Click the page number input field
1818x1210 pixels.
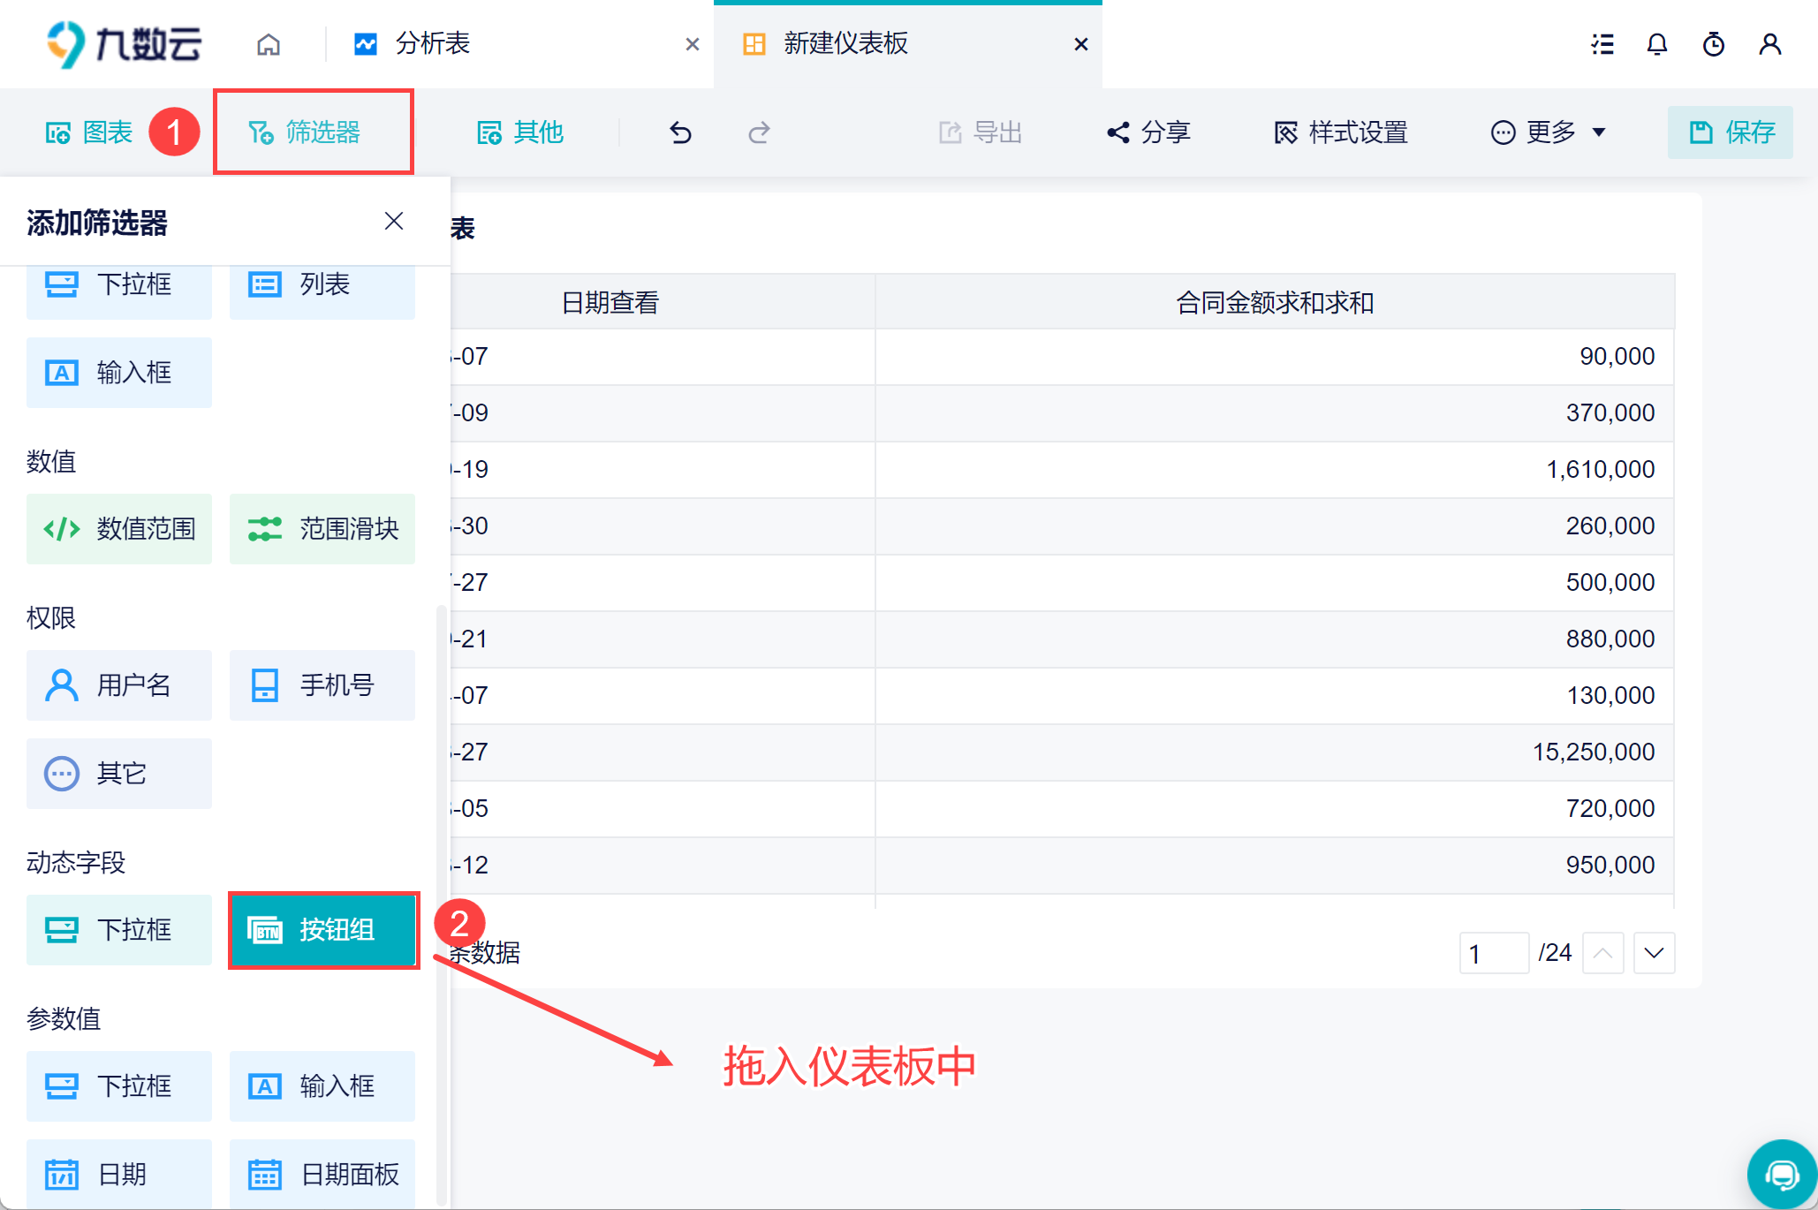(1493, 953)
